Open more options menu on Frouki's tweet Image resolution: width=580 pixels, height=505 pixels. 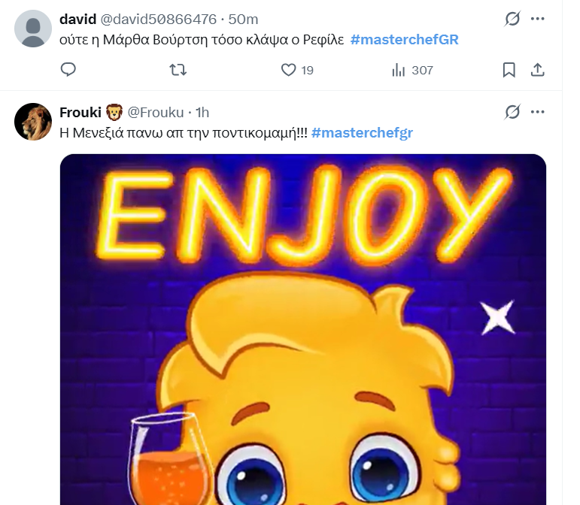(x=537, y=112)
